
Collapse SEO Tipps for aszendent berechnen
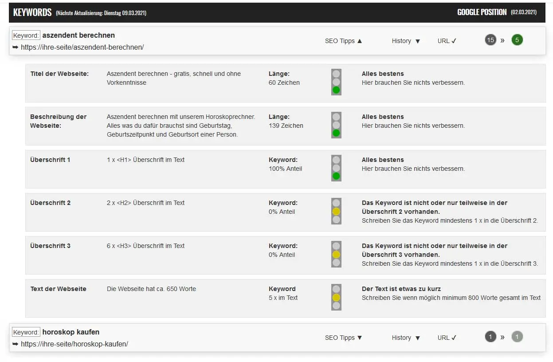(x=343, y=41)
